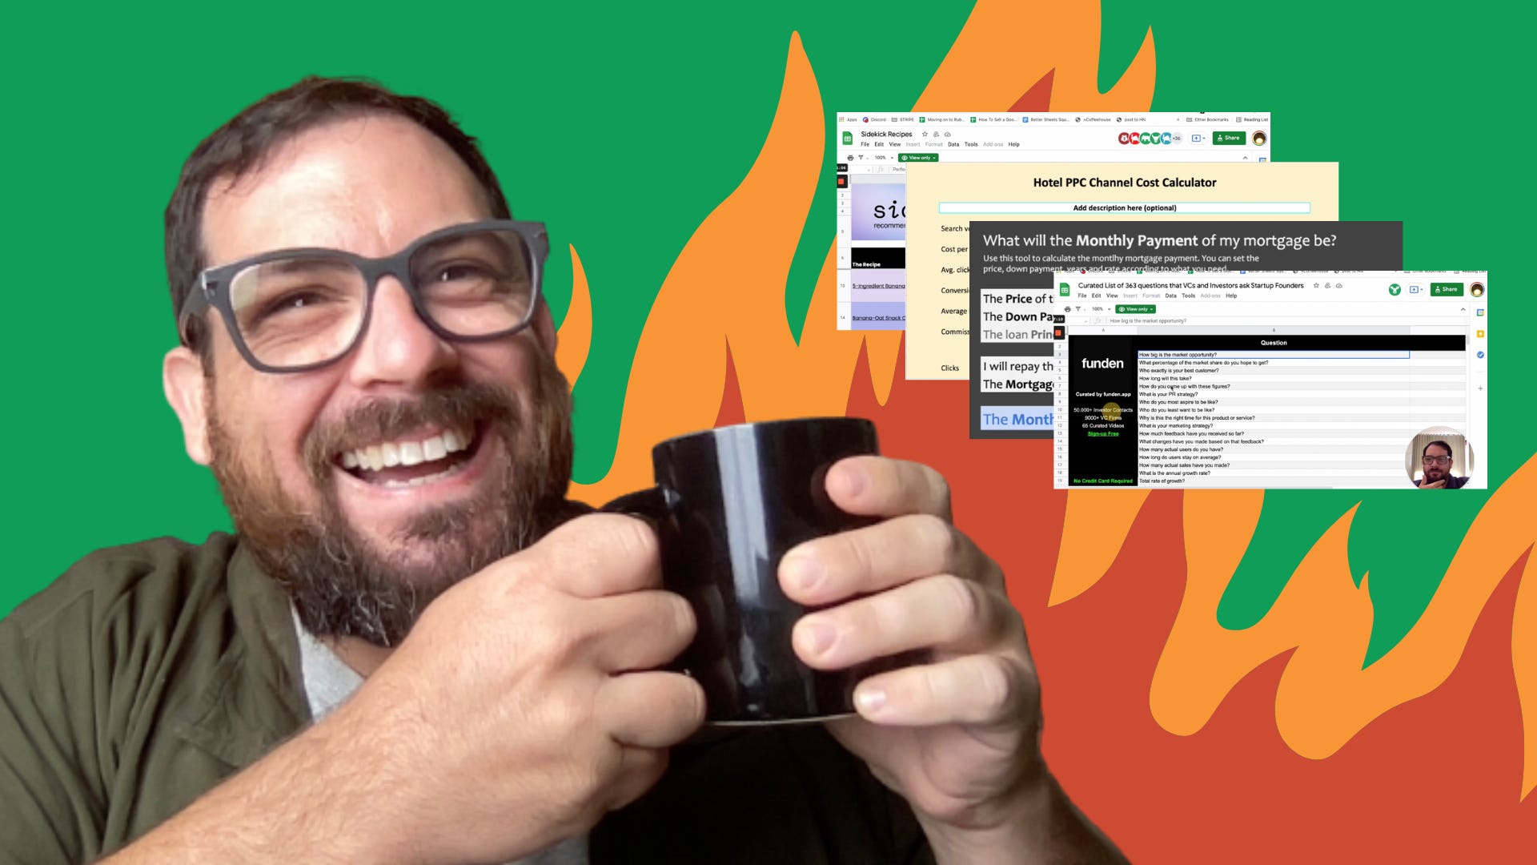The width and height of the screenshot is (1537, 865).
Task: Toggle View Only mode in spreadsheet toolbar
Action: point(918,157)
